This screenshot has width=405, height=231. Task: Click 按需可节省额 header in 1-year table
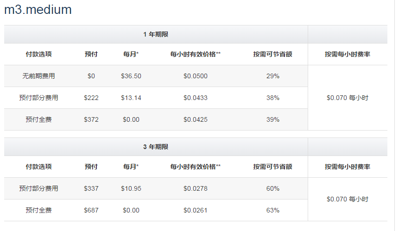coord(273,54)
